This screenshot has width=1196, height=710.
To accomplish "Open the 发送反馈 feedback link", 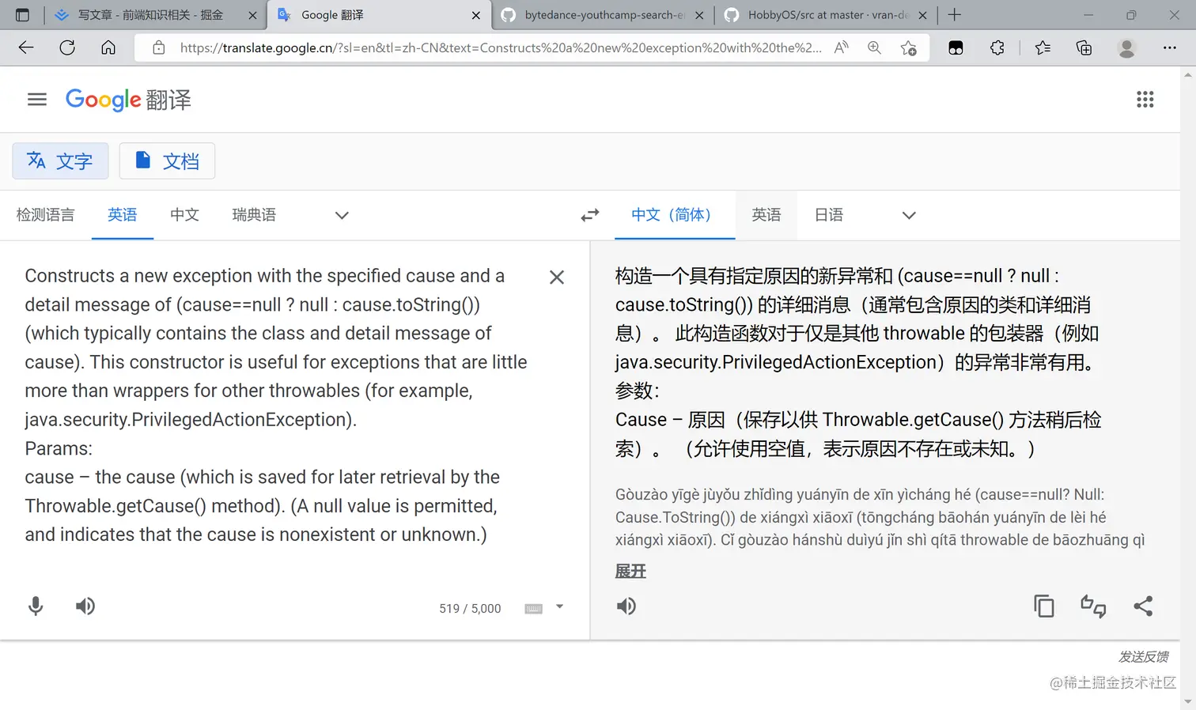I will [x=1144, y=657].
